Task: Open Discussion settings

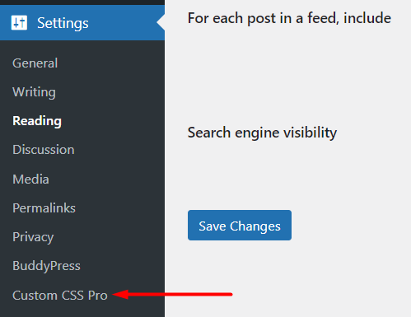Action: 44,150
